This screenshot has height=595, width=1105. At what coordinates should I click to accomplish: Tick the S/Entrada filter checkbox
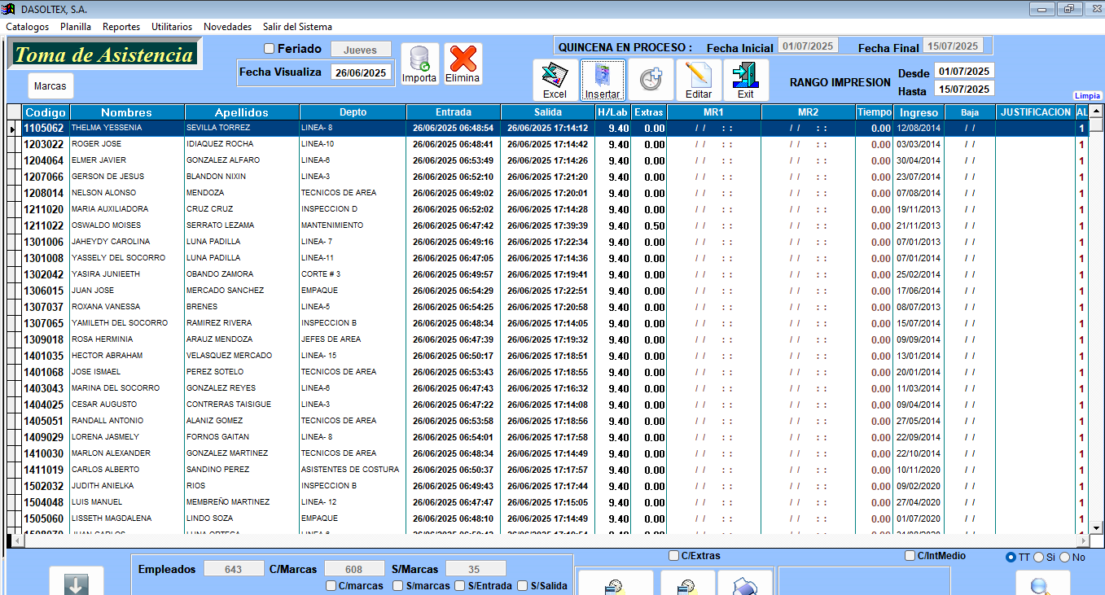460,585
